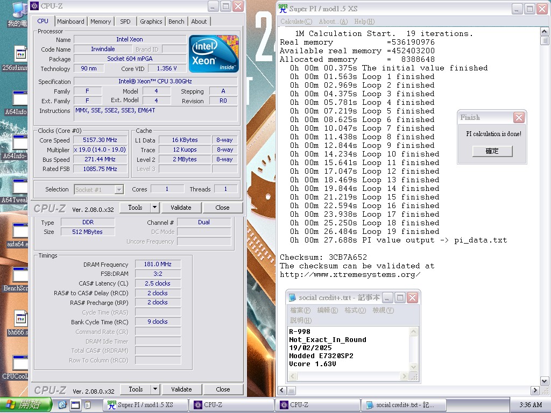Click notepad vertical scroll up arrow
The height and width of the screenshot is (413, 551).
[x=414, y=331]
